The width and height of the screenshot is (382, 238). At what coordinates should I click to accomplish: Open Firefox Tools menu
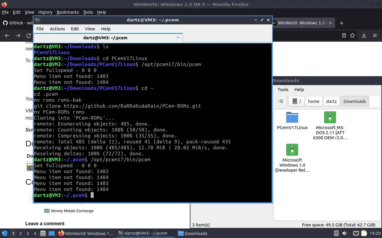click(88, 12)
